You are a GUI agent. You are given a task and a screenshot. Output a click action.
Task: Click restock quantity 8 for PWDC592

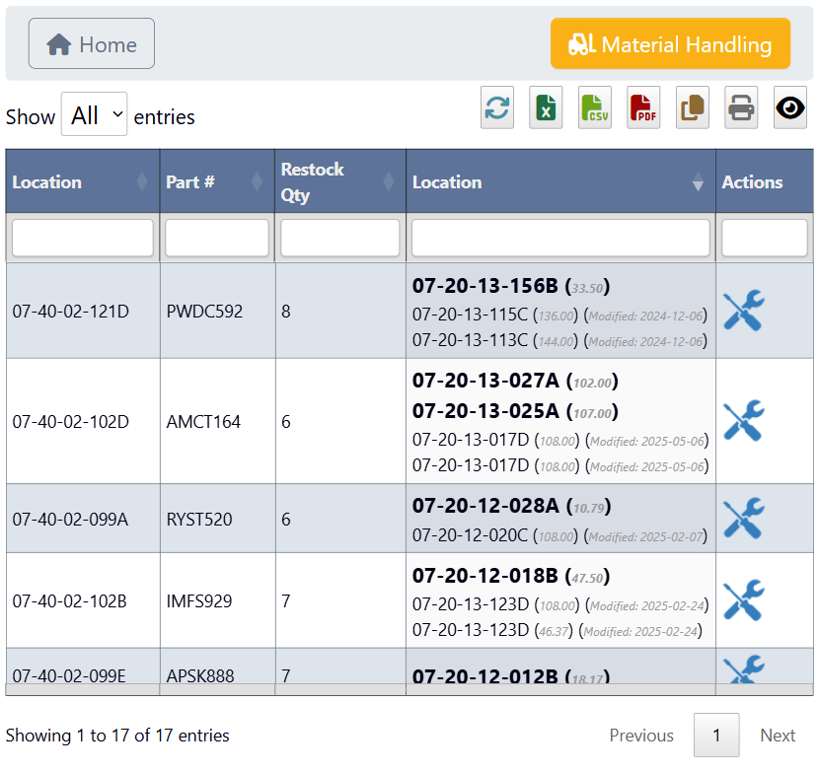coord(286,312)
